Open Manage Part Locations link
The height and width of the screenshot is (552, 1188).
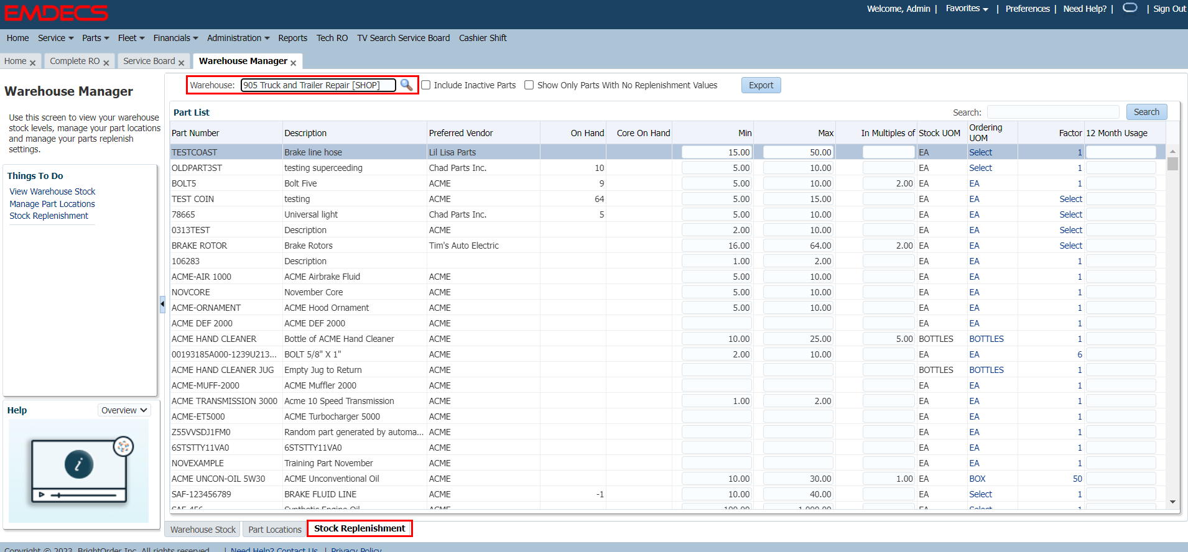coord(52,204)
